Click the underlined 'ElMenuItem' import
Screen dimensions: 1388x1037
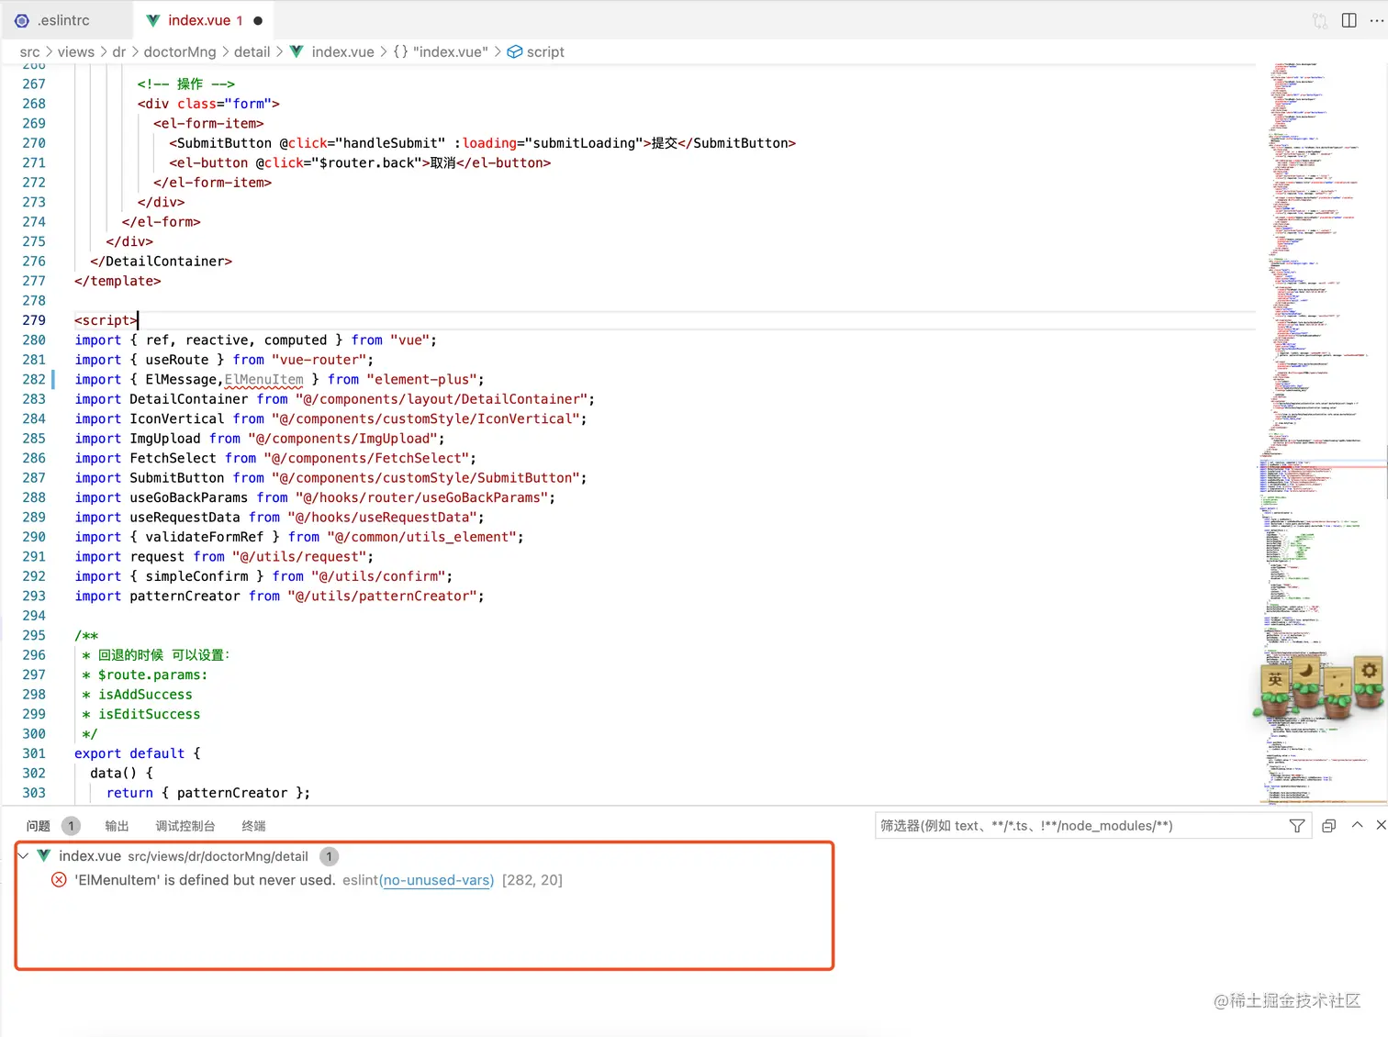tap(263, 380)
